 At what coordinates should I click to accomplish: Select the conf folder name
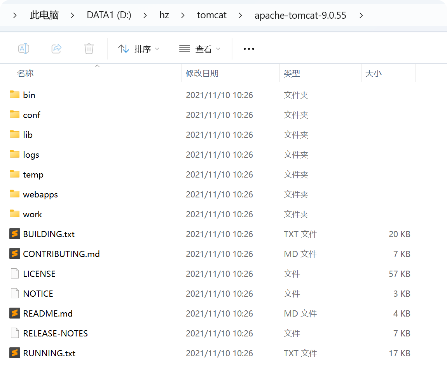[31, 115]
